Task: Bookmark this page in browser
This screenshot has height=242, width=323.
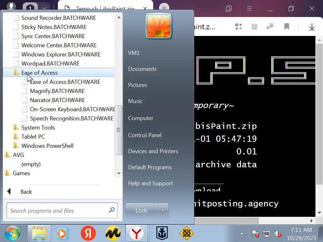Action: pos(286,26)
